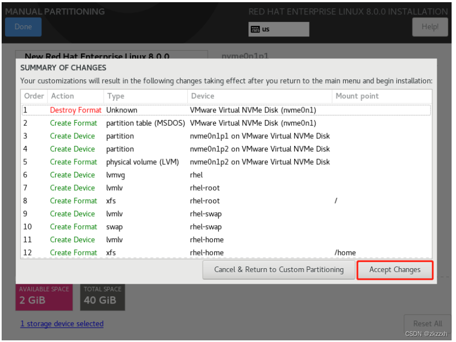
Task: Open the Help! button
Action: [x=430, y=27]
